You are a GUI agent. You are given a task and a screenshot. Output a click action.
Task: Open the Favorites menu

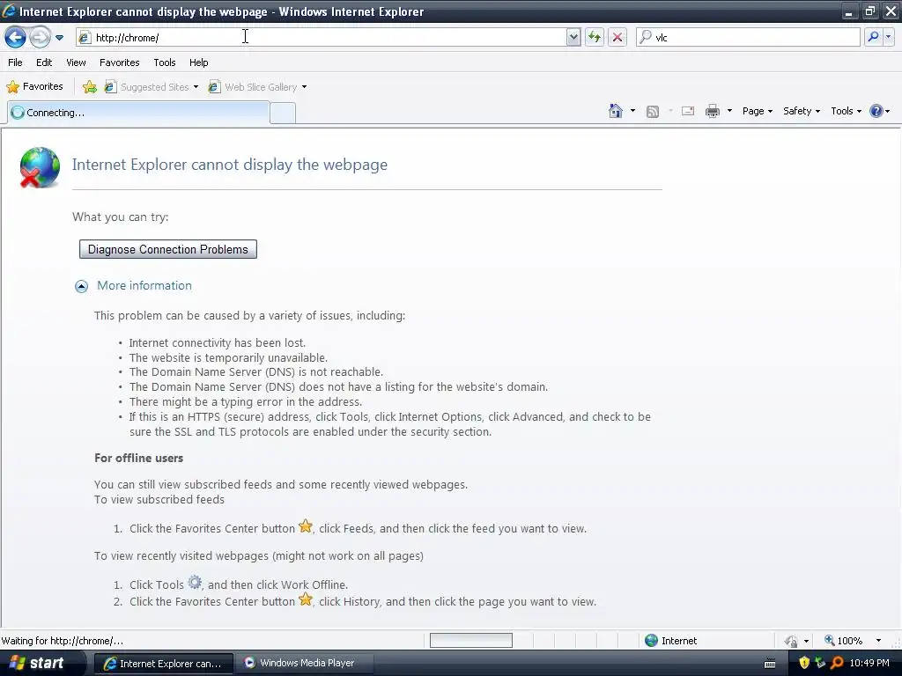tap(119, 62)
